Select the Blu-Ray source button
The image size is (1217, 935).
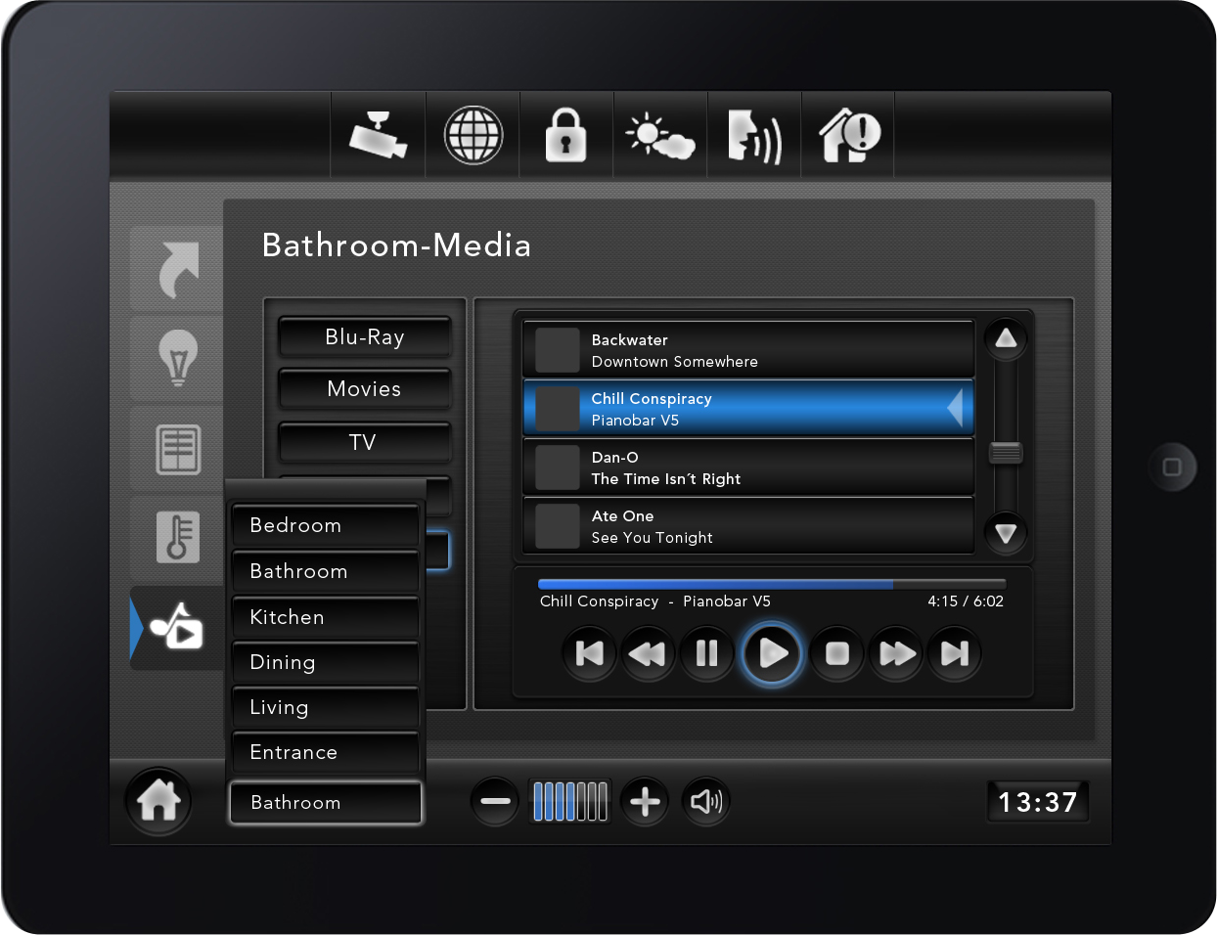[364, 337]
